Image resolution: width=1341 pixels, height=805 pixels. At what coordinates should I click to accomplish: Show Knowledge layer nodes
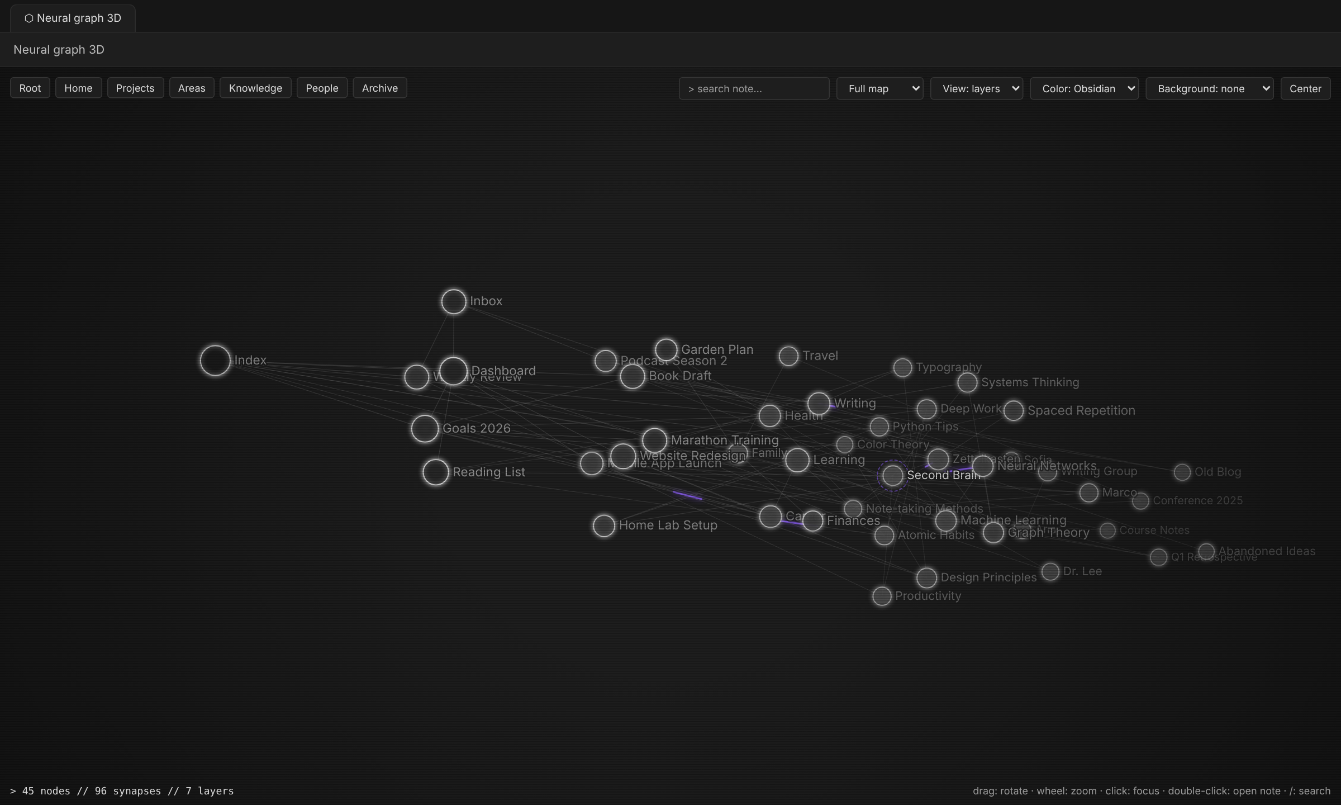pos(255,88)
